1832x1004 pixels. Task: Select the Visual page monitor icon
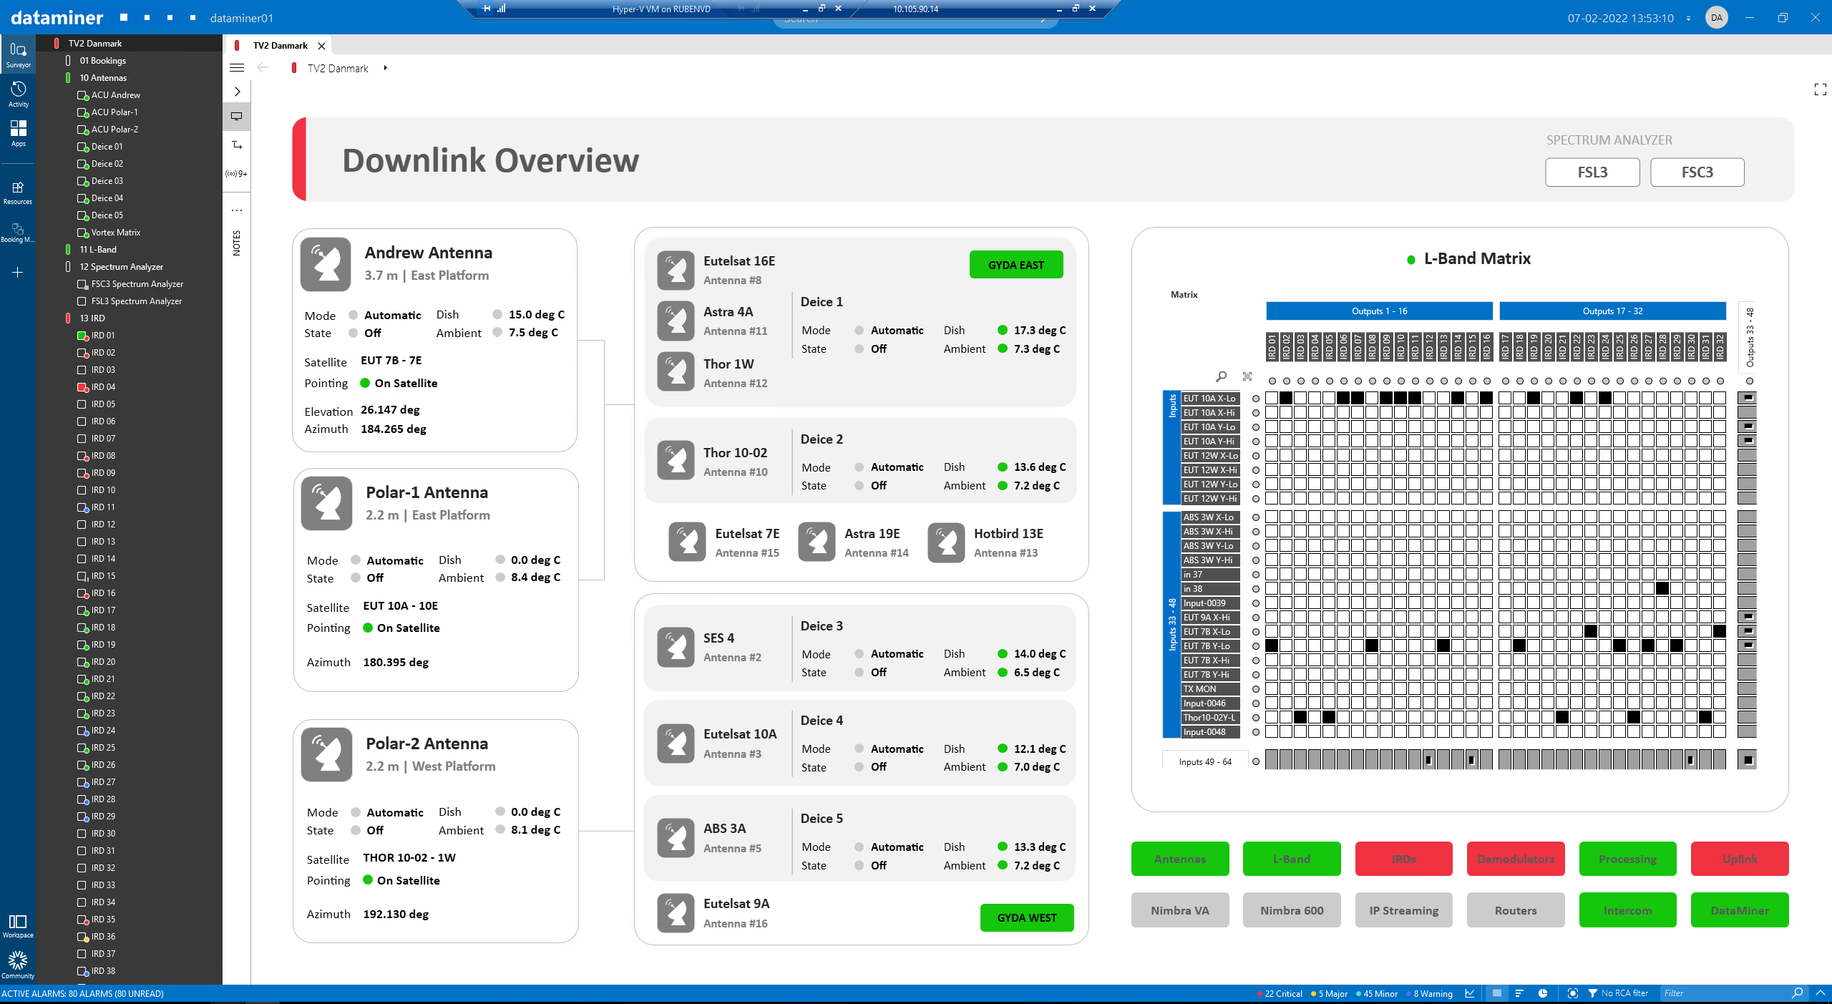pyautogui.click(x=237, y=116)
